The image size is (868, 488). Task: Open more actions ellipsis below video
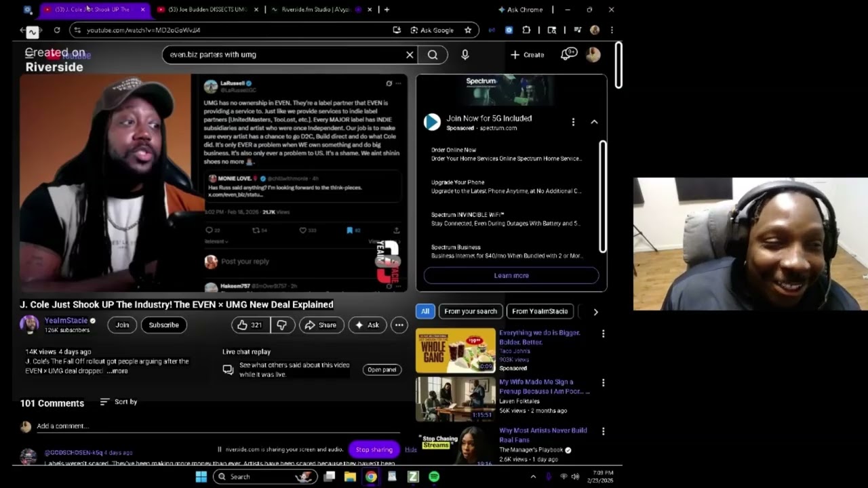pyautogui.click(x=399, y=325)
